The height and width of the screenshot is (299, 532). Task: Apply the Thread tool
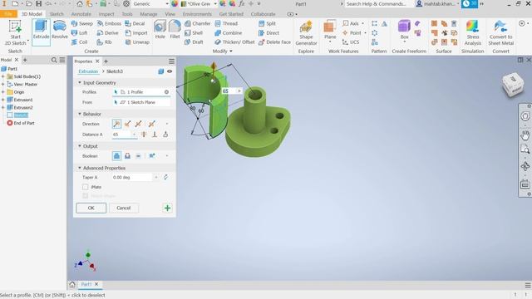pos(226,23)
